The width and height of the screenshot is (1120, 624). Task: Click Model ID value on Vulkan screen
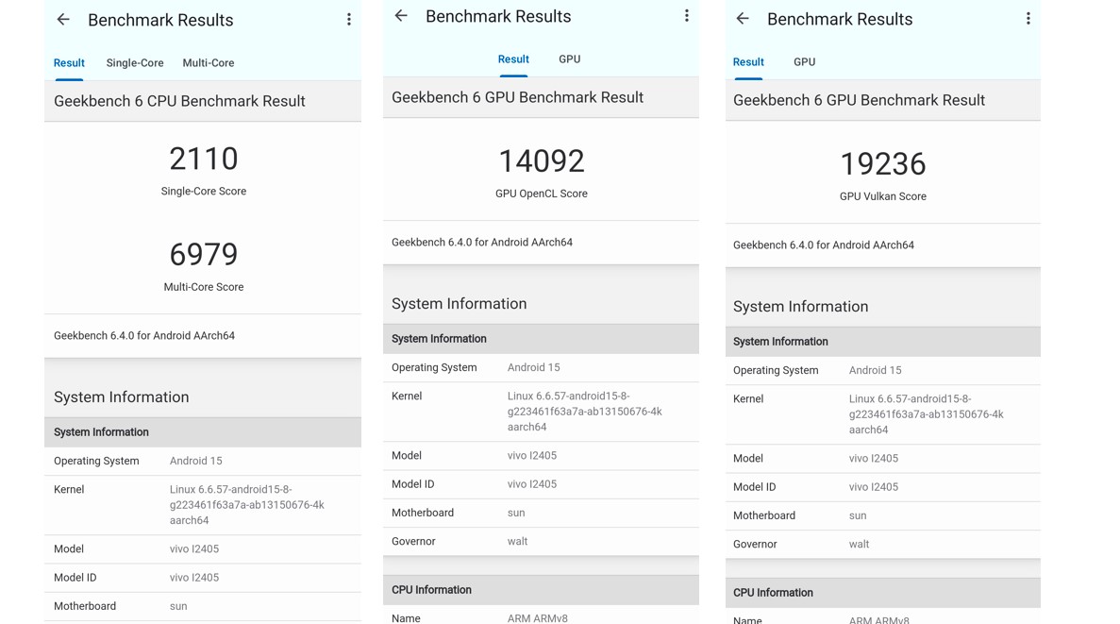874,487
